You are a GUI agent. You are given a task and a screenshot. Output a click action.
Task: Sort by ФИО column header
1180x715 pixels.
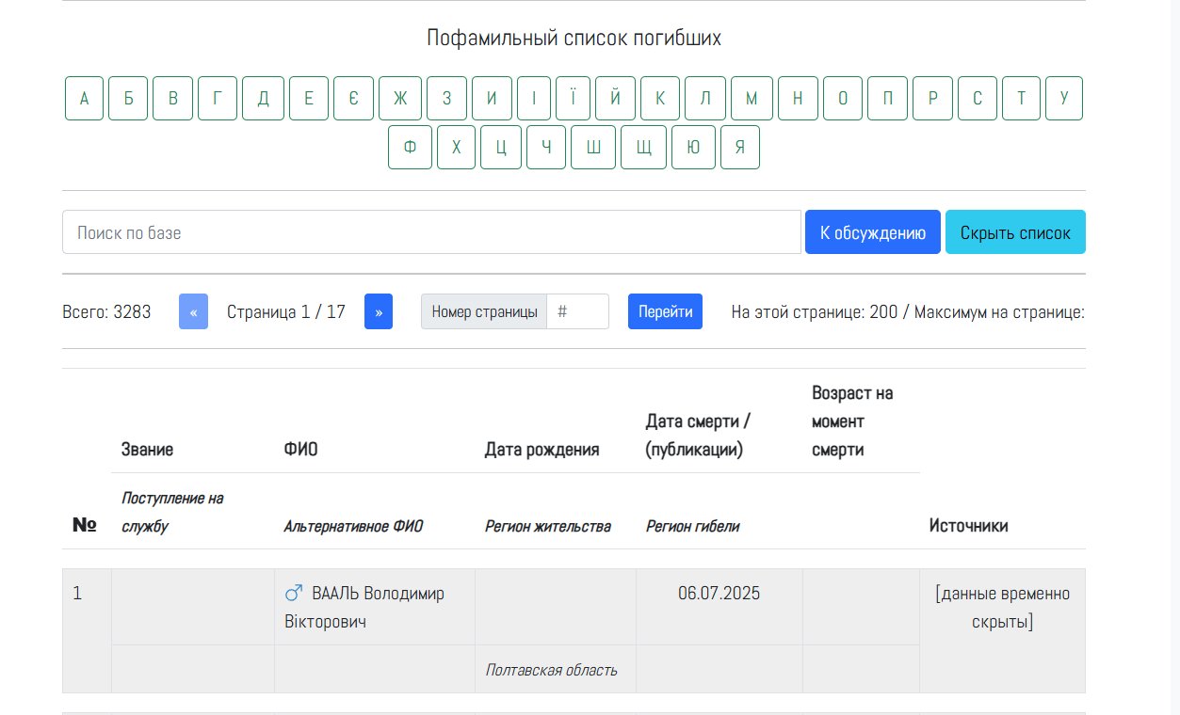click(x=300, y=450)
